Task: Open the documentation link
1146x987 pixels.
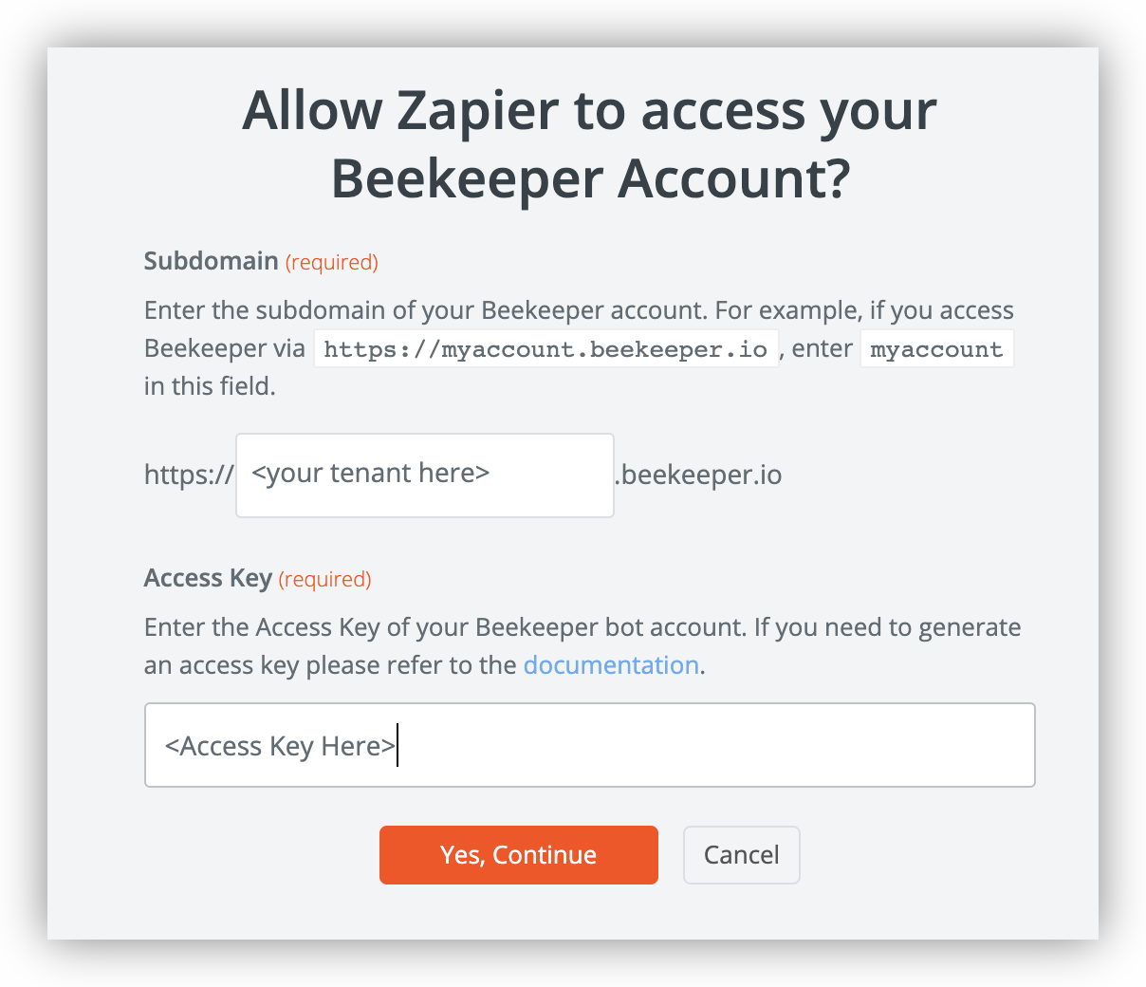Action: tap(611, 665)
